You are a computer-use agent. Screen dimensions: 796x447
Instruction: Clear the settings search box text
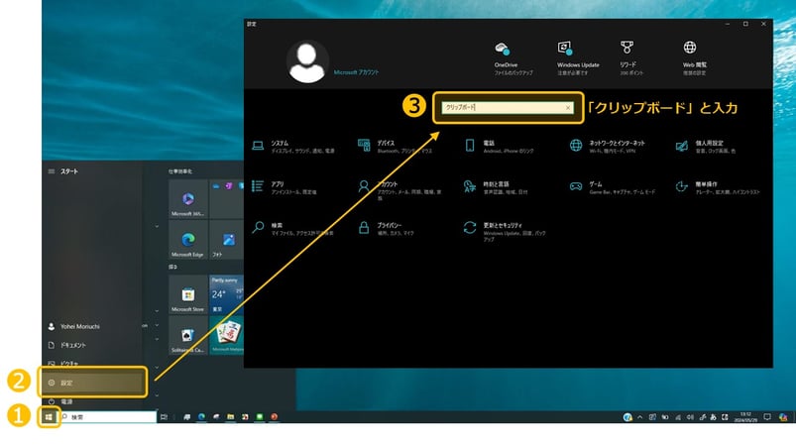point(568,108)
